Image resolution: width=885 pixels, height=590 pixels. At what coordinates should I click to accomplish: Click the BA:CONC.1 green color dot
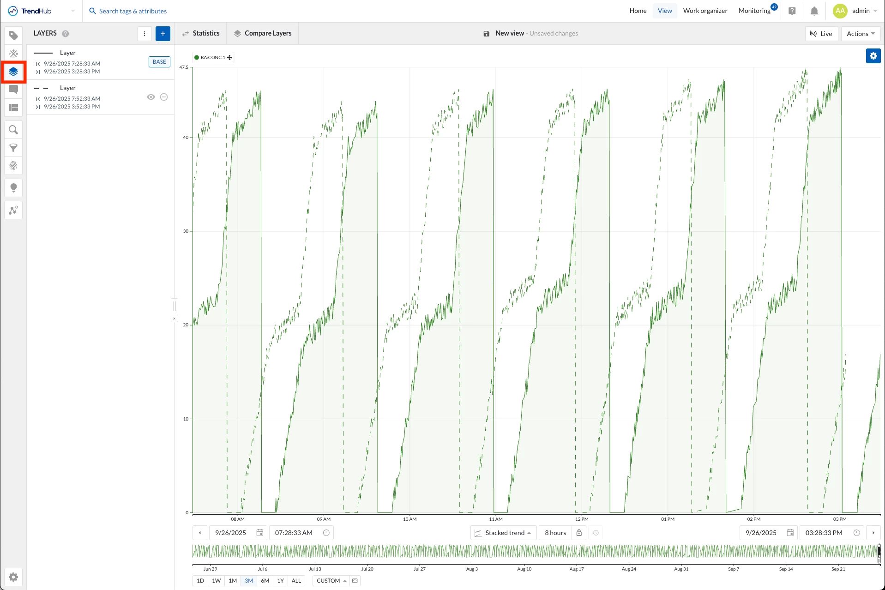click(x=197, y=58)
